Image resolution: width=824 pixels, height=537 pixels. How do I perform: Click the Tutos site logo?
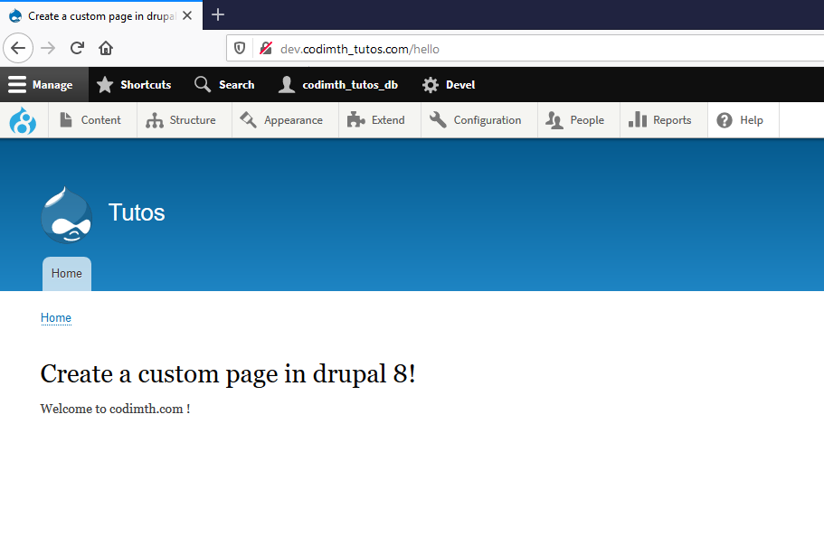pos(66,214)
